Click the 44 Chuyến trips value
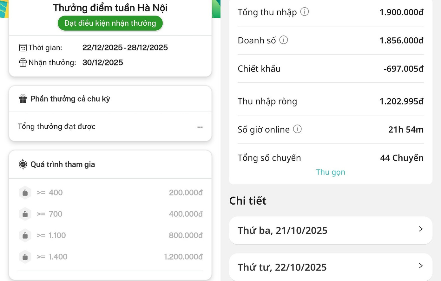The width and height of the screenshot is (441, 281). (402, 157)
